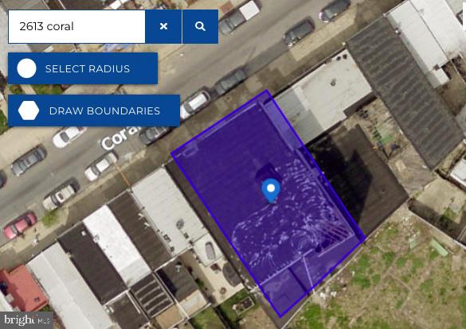The height and width of the screenshot is (329, 466).
Task: Click the blue location pin marker
Action: (271, 190)
